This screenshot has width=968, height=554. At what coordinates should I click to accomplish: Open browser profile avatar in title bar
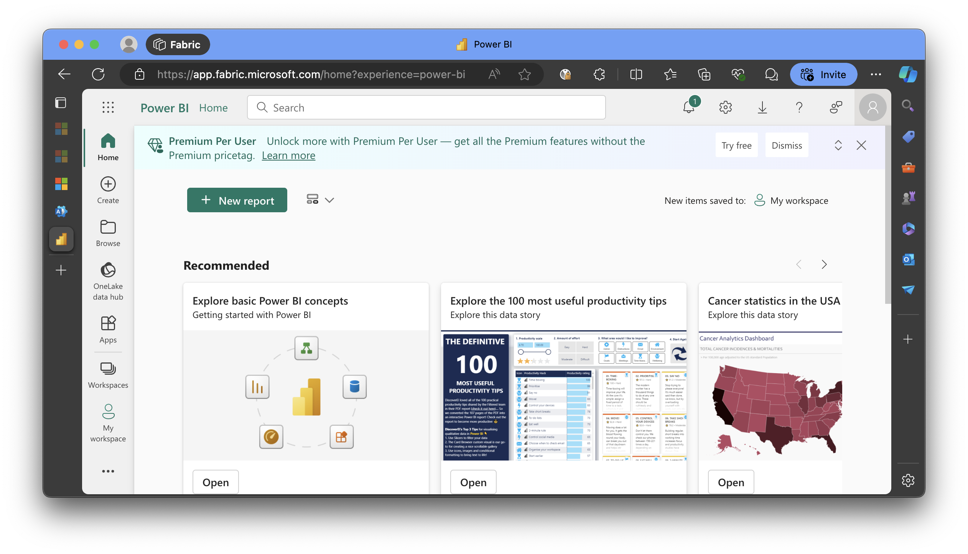129,44
